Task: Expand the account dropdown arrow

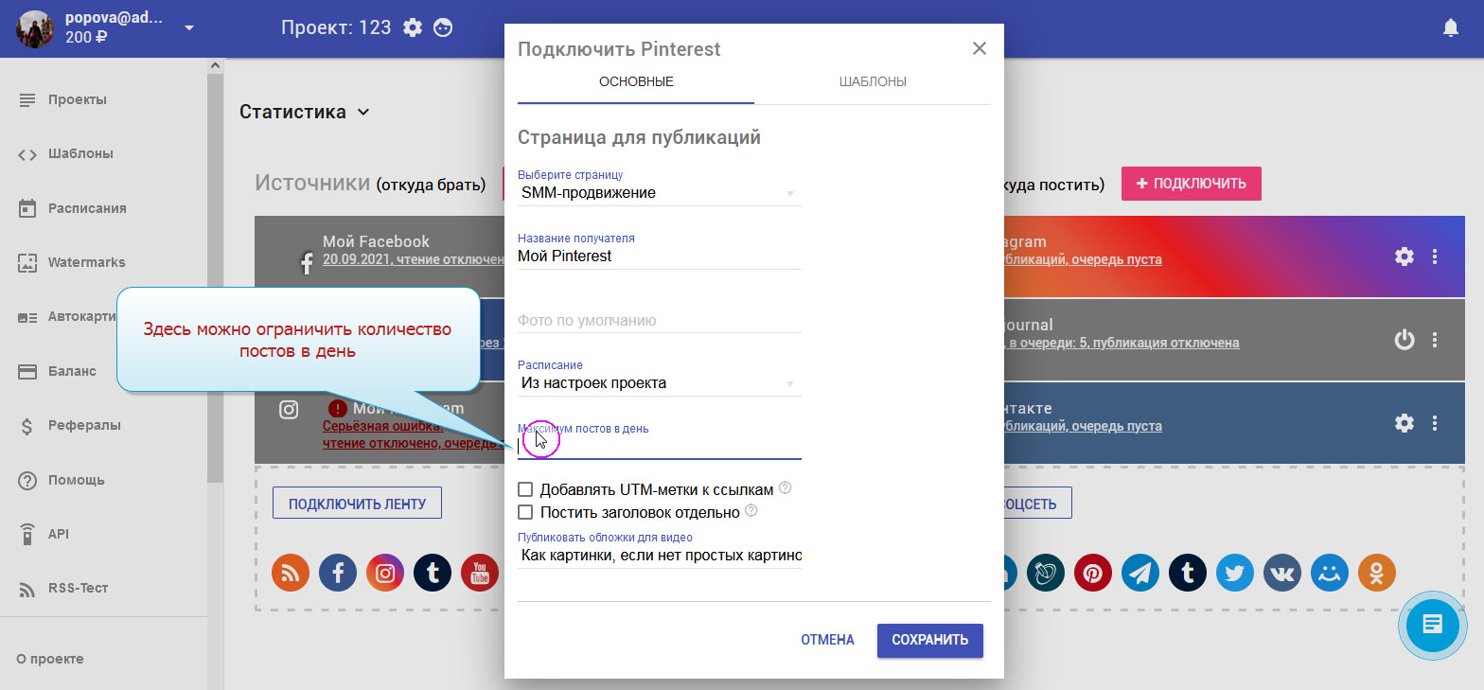Action: pos(188,28)
